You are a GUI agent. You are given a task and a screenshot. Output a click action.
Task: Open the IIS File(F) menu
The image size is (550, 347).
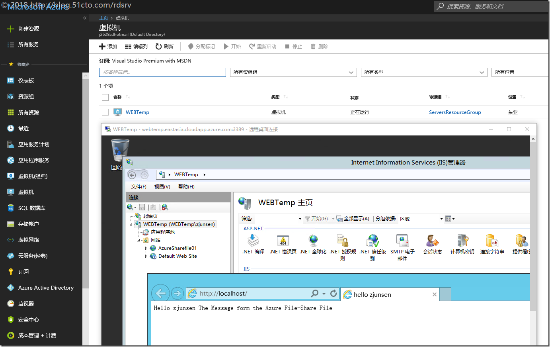point(138,187)
